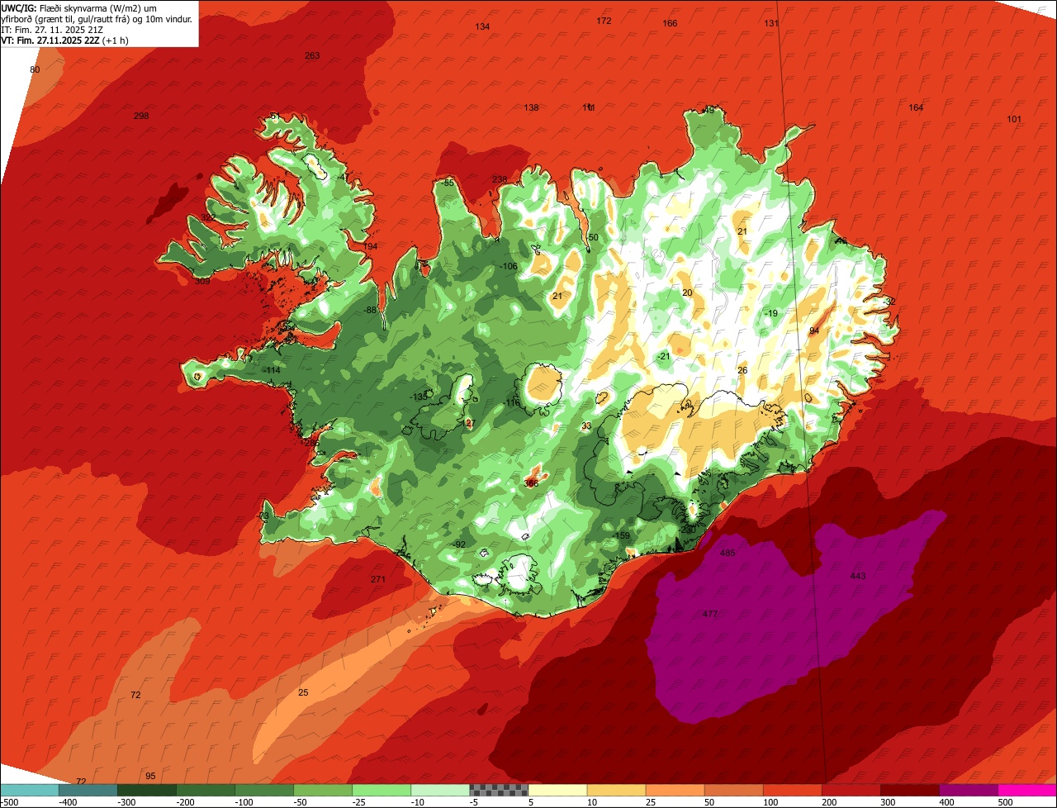1057x808 pixels.
Task: Click the 166 value near the top
Action: (670, 23)
